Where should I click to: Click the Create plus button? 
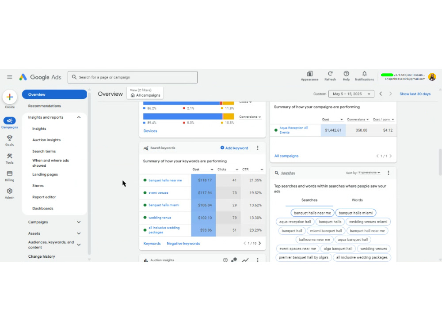10,97
